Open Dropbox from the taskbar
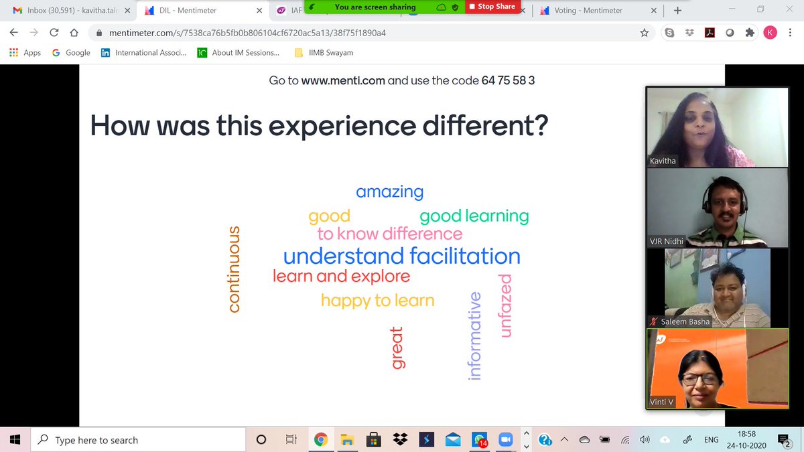804x452 pixels. 401,440
